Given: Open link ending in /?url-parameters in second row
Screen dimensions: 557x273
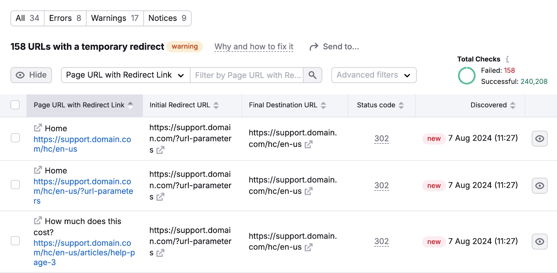Looking at the screenshot, I should click(83, 191).
